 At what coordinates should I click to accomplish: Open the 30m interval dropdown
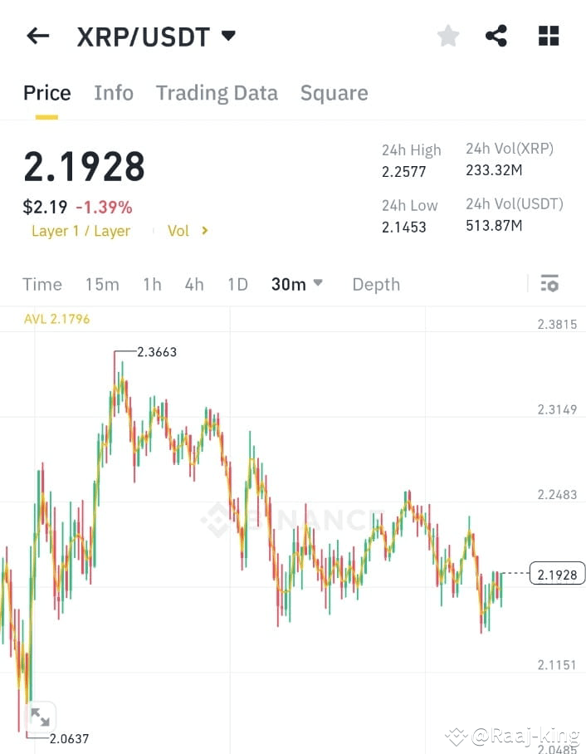click(x=295, y=284)
